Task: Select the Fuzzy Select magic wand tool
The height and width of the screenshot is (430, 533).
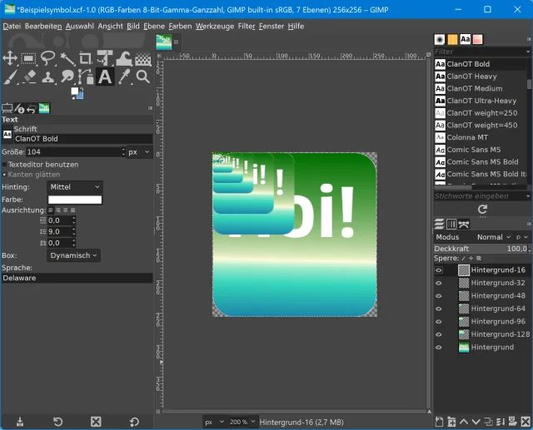Action: coord(67,58)
